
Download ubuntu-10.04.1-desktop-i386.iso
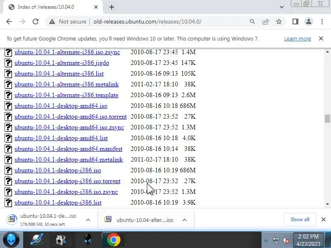tap(58, 170)
